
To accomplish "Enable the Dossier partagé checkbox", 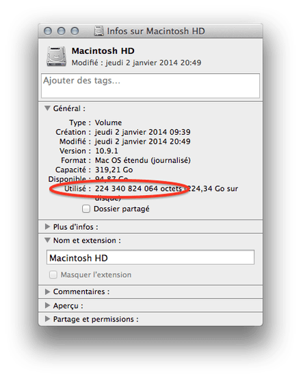I will (x=86, y=209).
